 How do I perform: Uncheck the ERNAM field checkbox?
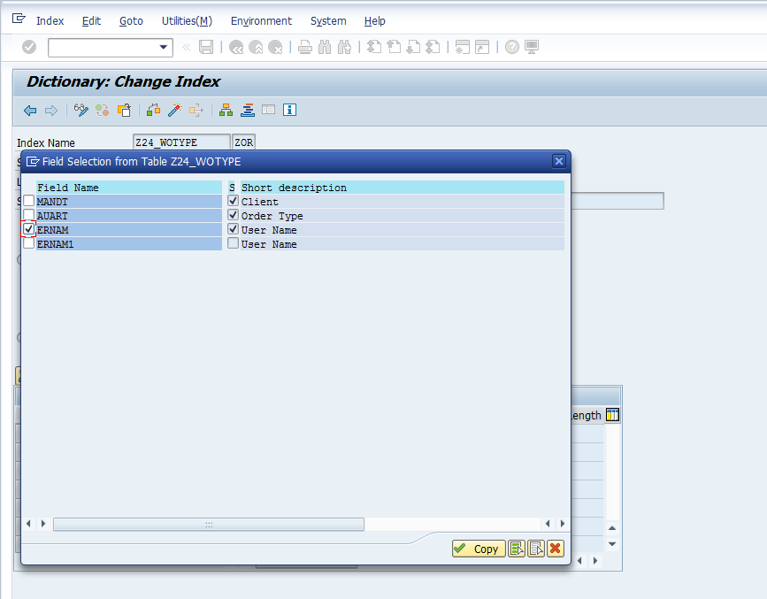tap(28, 229)
